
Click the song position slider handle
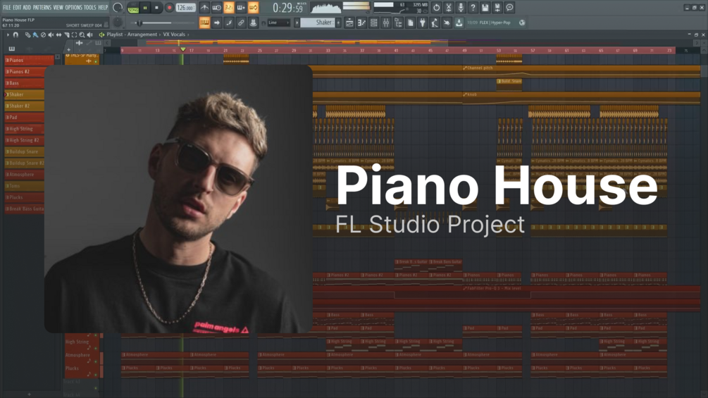tap(139, 23)
